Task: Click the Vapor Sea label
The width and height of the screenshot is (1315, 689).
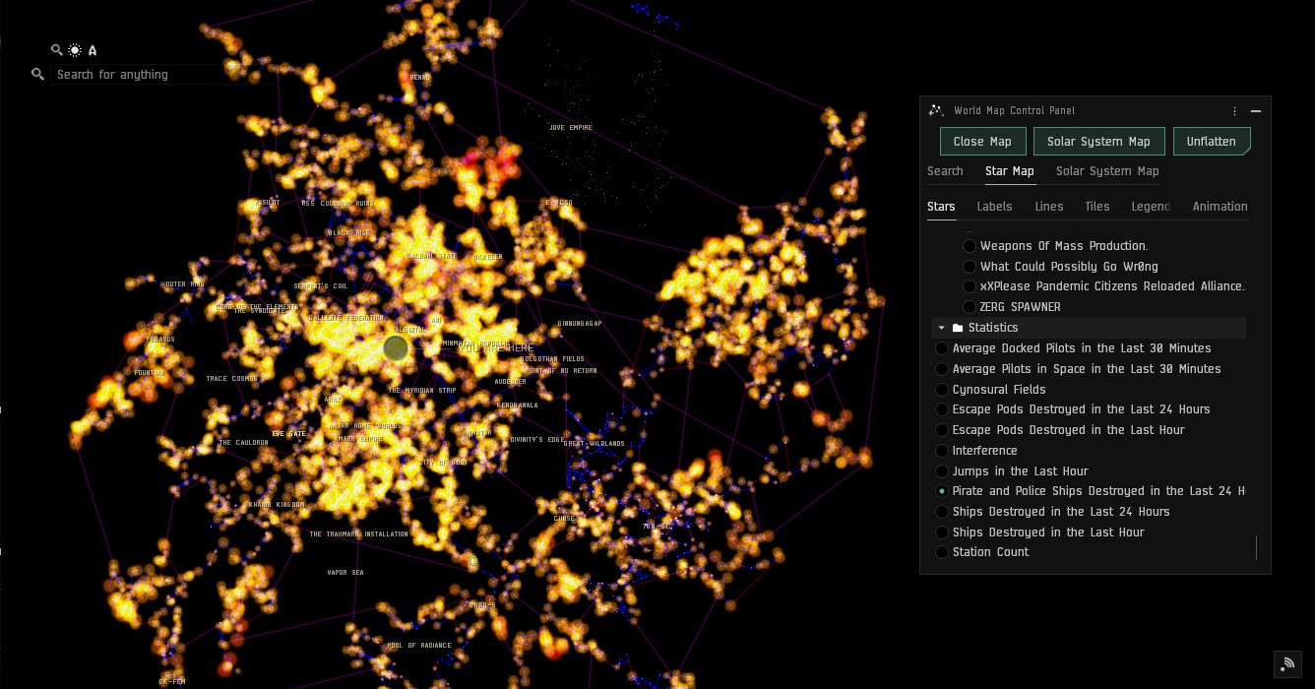Action: pos(345,572)
